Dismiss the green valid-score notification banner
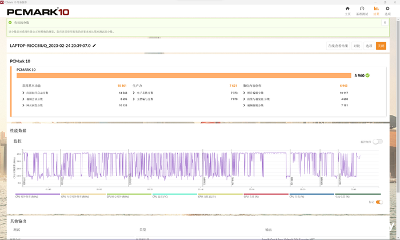This screenshot has width=400, height=240. [385, 22]
